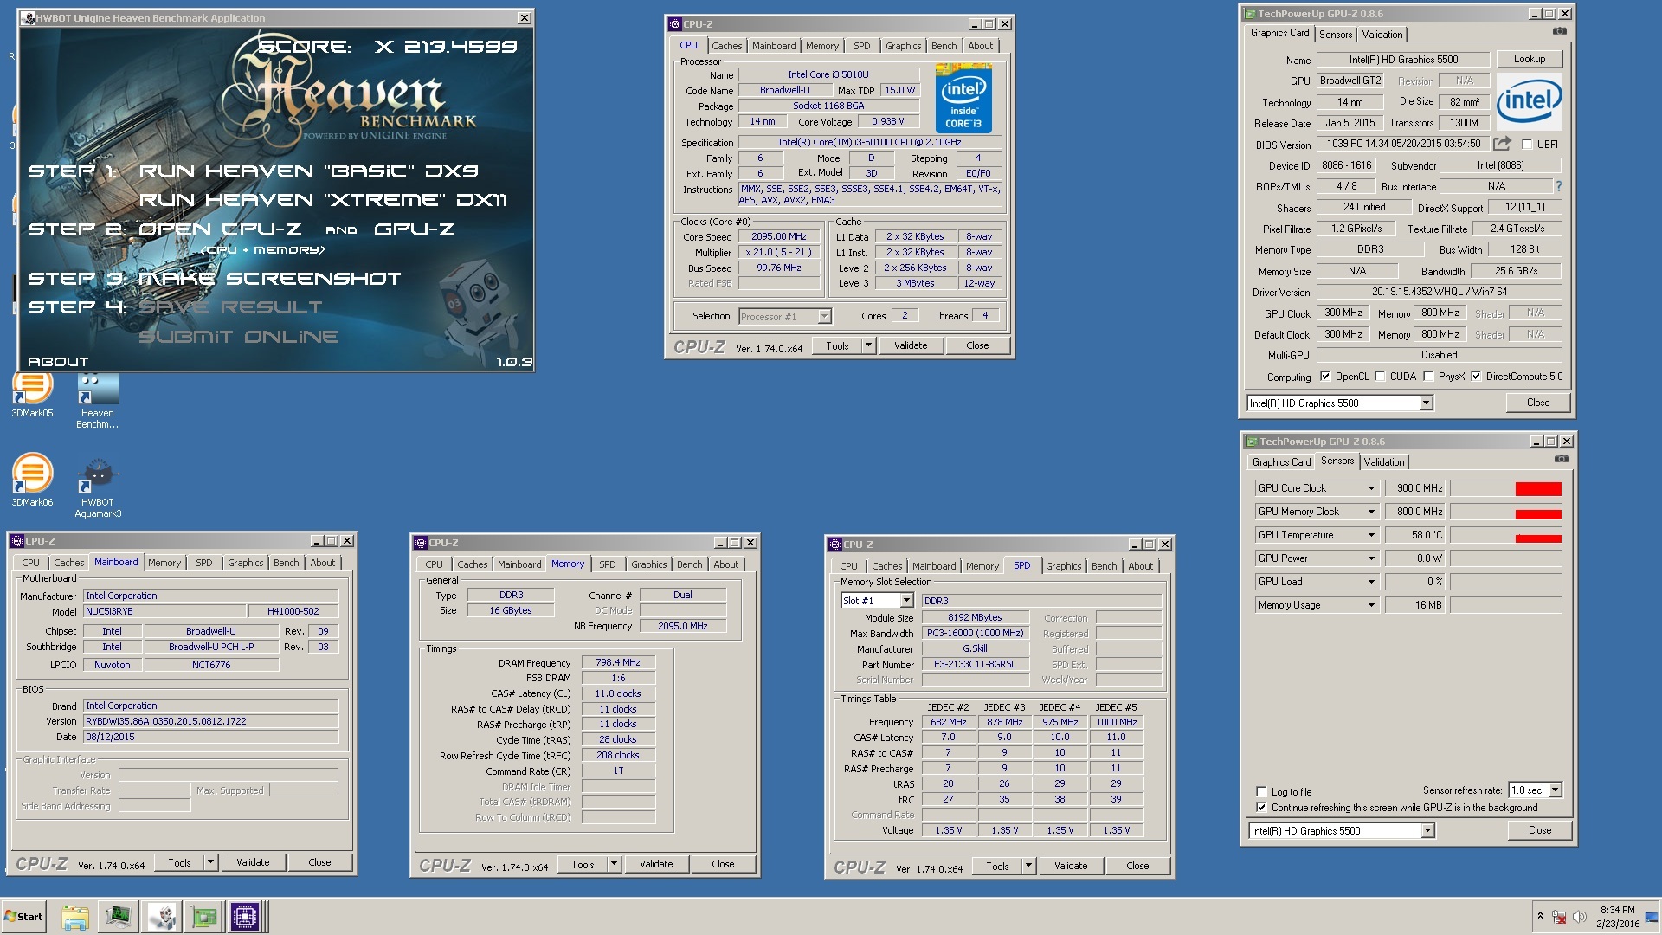The image size is (1662, 935).
Task: Open the Heaven robot taskbar icon
Action: [x=161, y=917]
